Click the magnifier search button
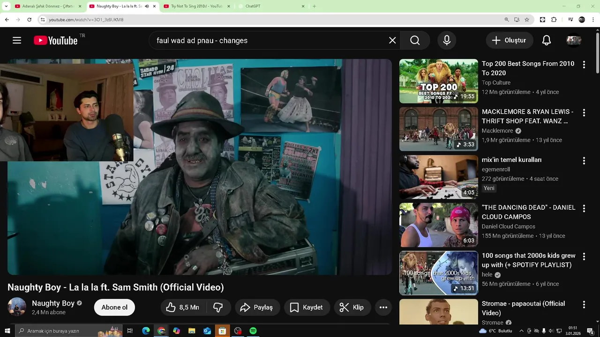The image size is (600, 337). [415, 40]
